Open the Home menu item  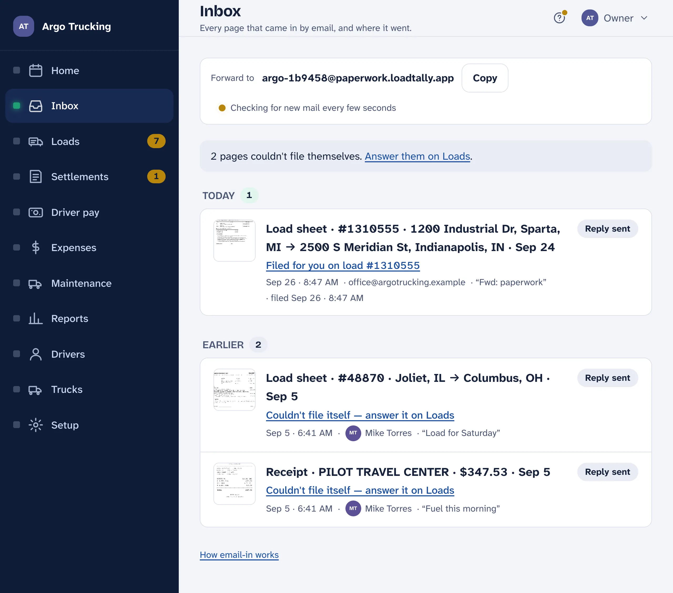click(x=89, y=71)
